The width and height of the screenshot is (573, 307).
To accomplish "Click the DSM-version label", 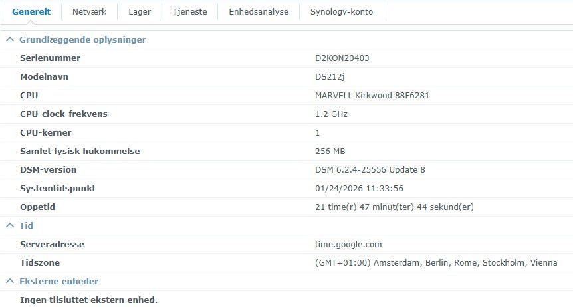I will pos(49,169).
